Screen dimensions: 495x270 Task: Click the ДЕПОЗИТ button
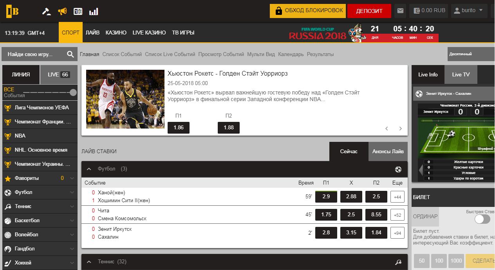(369, 11)
